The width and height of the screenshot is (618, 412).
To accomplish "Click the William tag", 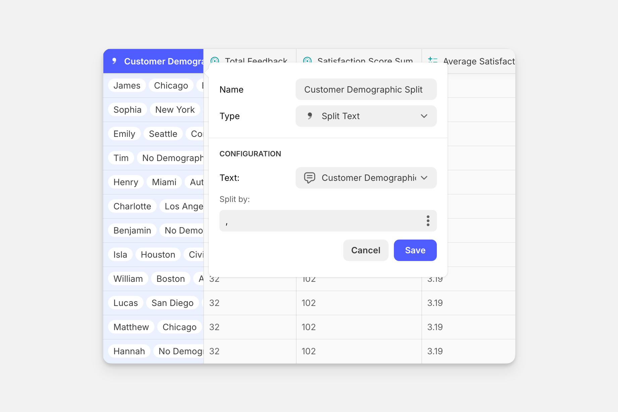I will 128,279.
